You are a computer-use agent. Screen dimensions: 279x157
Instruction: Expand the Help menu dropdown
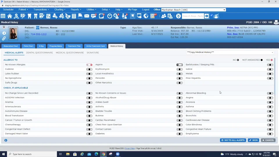[x=119, y=9]
